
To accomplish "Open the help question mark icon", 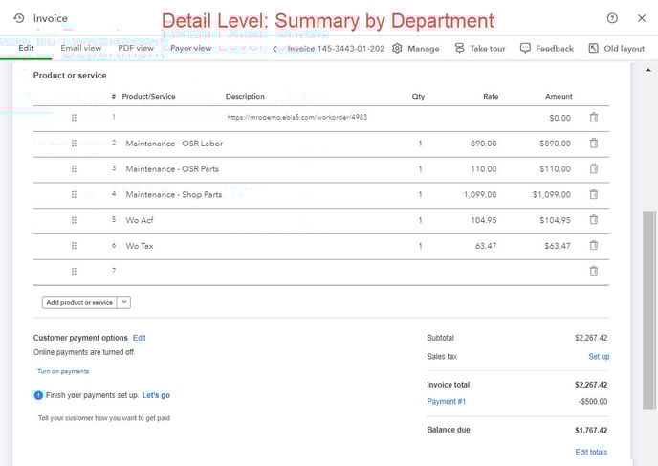I will click(x=612, y=18).
